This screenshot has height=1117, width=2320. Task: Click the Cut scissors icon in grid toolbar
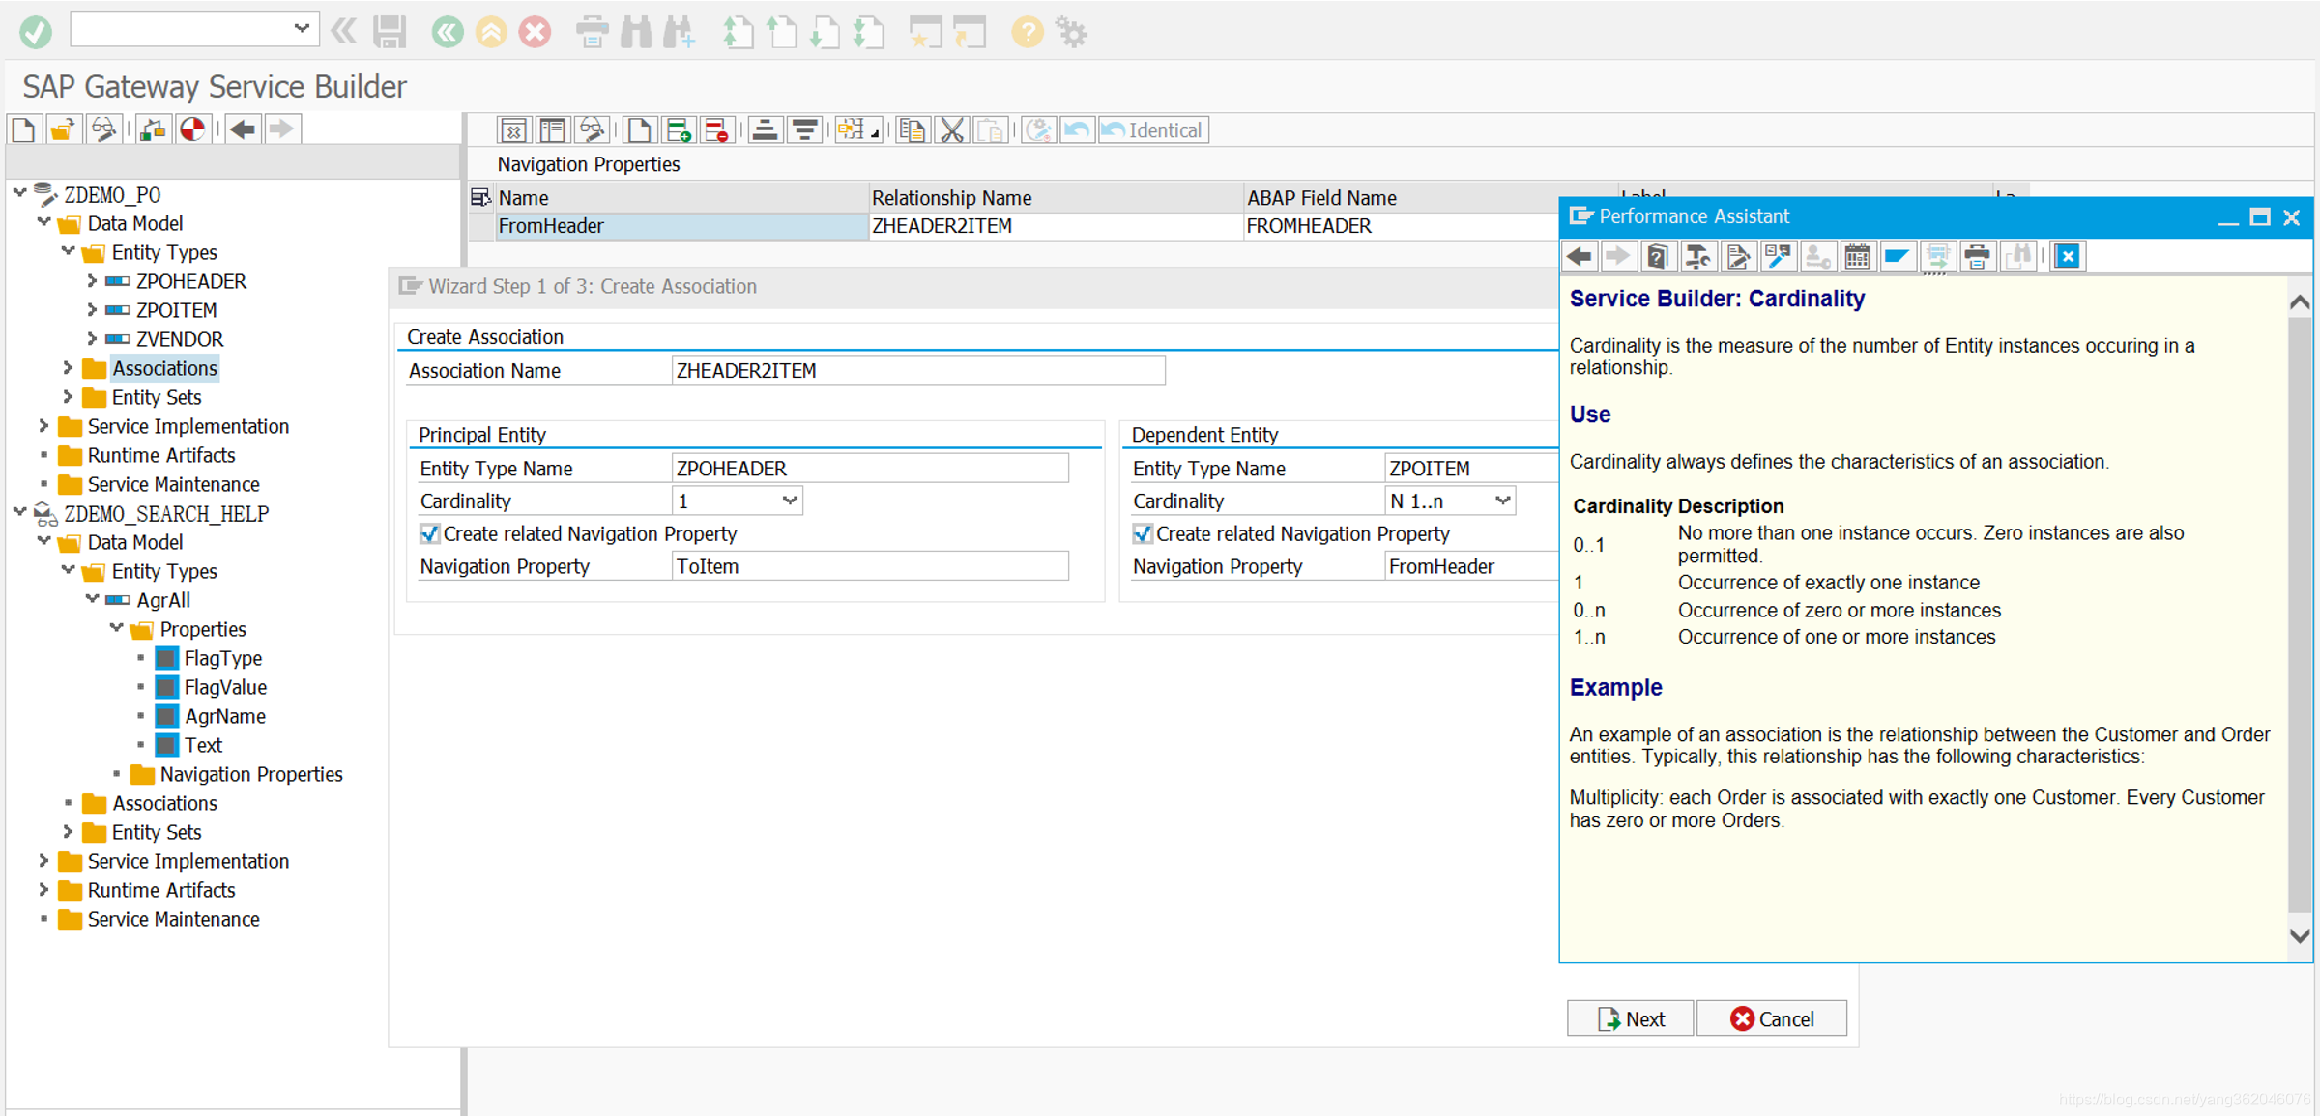[952, 130]
